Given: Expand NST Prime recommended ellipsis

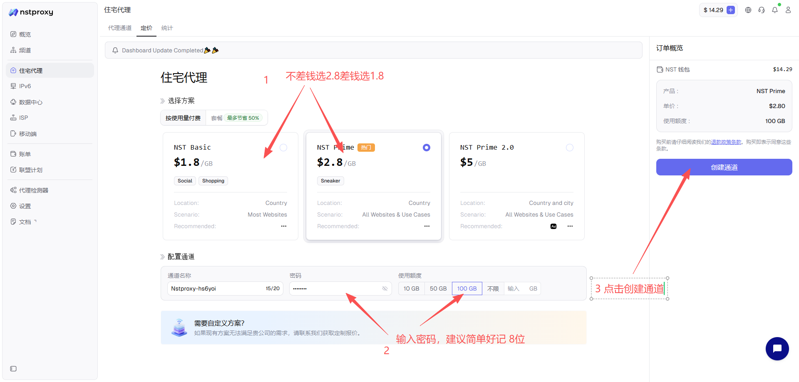Looking at the screenshot, I should [427, 226].
